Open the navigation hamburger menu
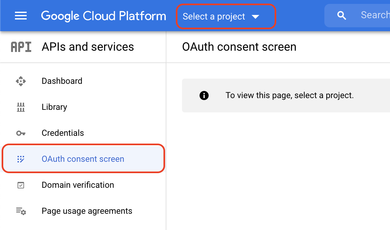This screenshot has width=390, height=230. click(20, 15)
